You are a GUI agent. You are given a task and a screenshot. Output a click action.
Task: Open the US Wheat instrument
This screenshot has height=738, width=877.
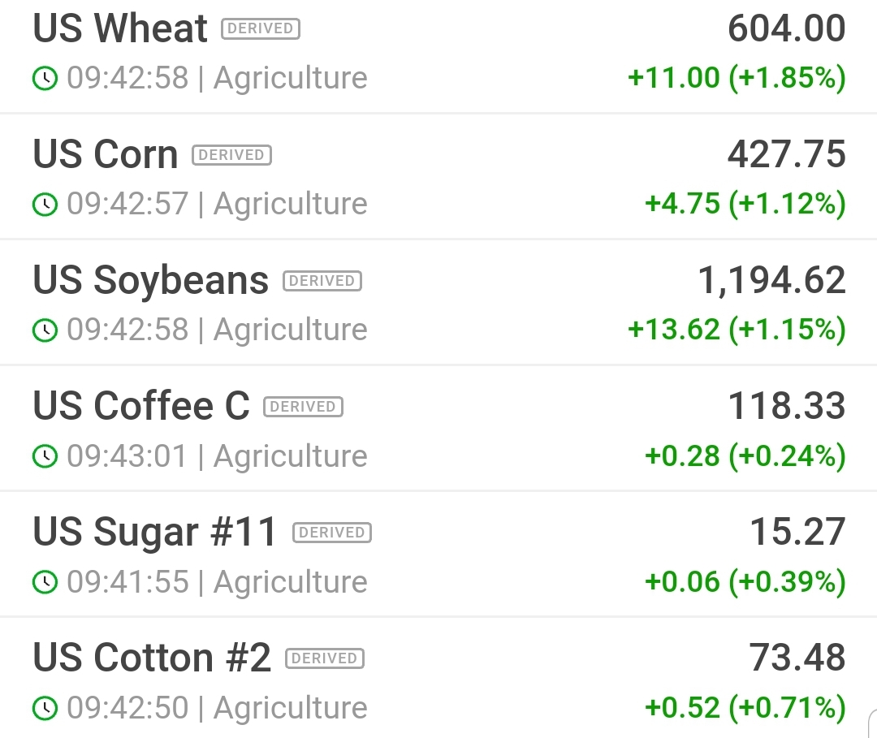pyautogui.click(x=120, y=29)
